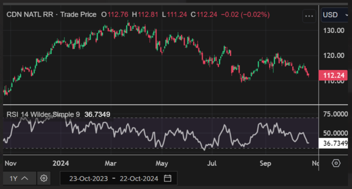Click the close value "C112.24" in header
The height and width of the screenshot is (189, 352).
pos(204,15)
